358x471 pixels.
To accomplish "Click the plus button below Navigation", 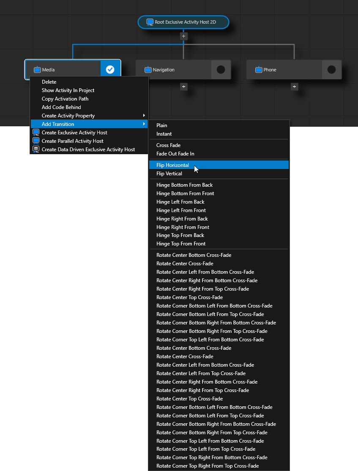I will pos(183,86).
